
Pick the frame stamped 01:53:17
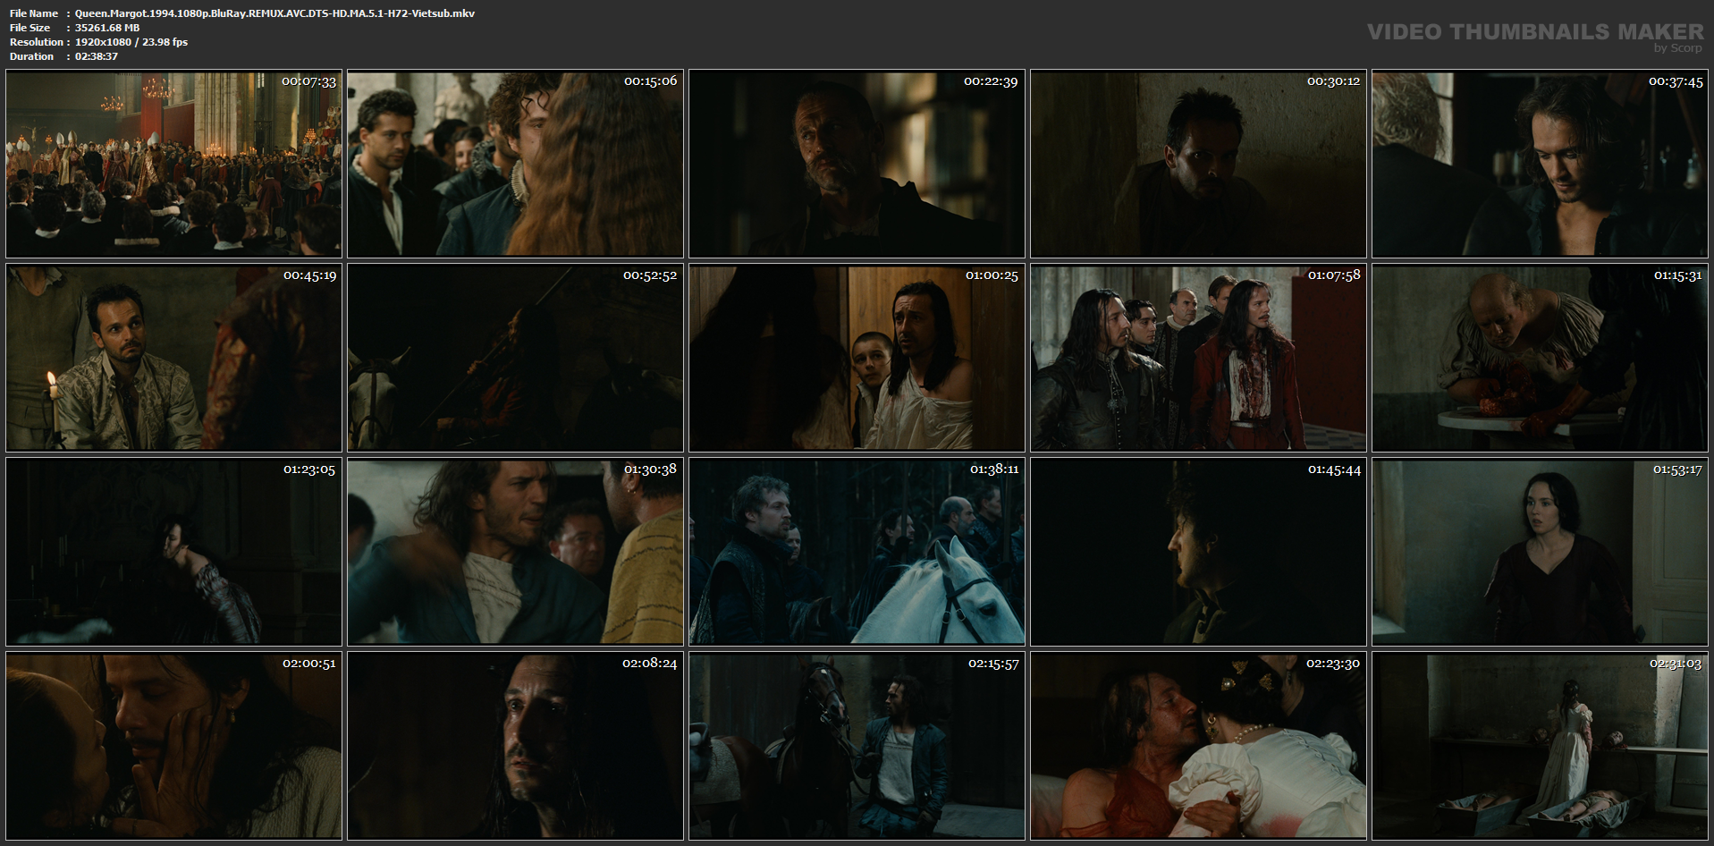(1540, 552)
